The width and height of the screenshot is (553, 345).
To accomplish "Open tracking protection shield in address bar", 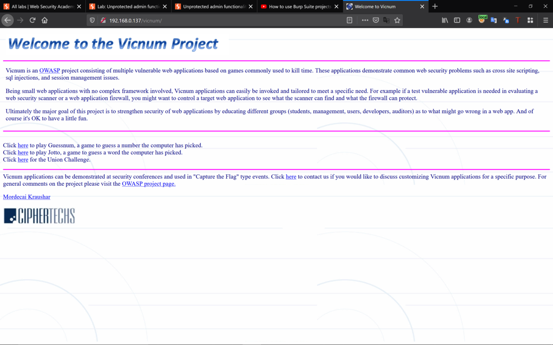I will tap(92, 20).
